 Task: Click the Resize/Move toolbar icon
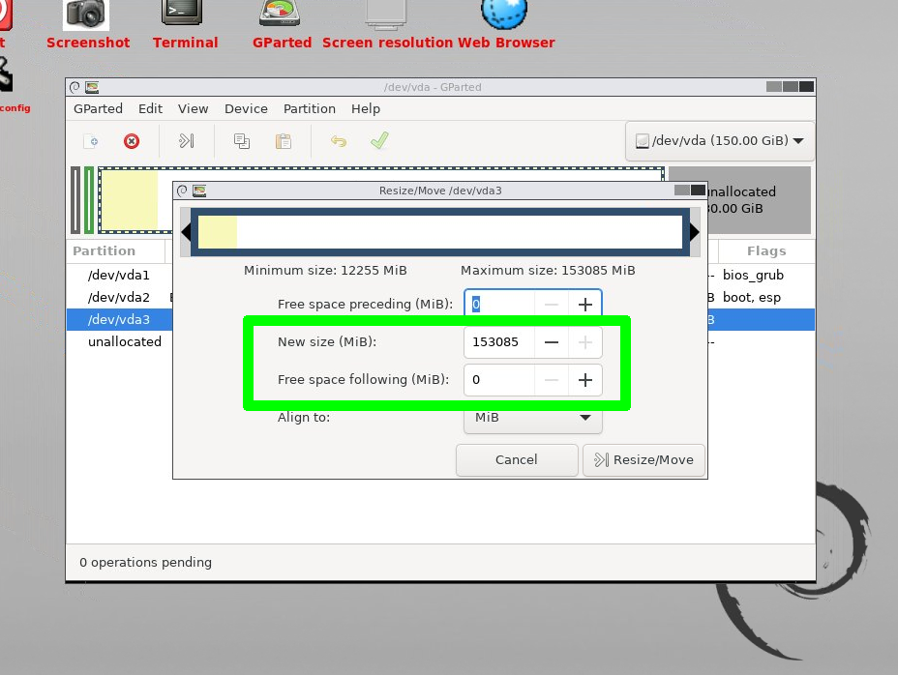187,141
